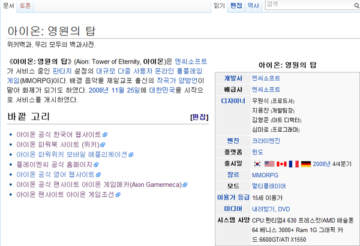Click the 장르 label link
The width and height of the screenshot is (360, 246).
[x=233, y=175]
